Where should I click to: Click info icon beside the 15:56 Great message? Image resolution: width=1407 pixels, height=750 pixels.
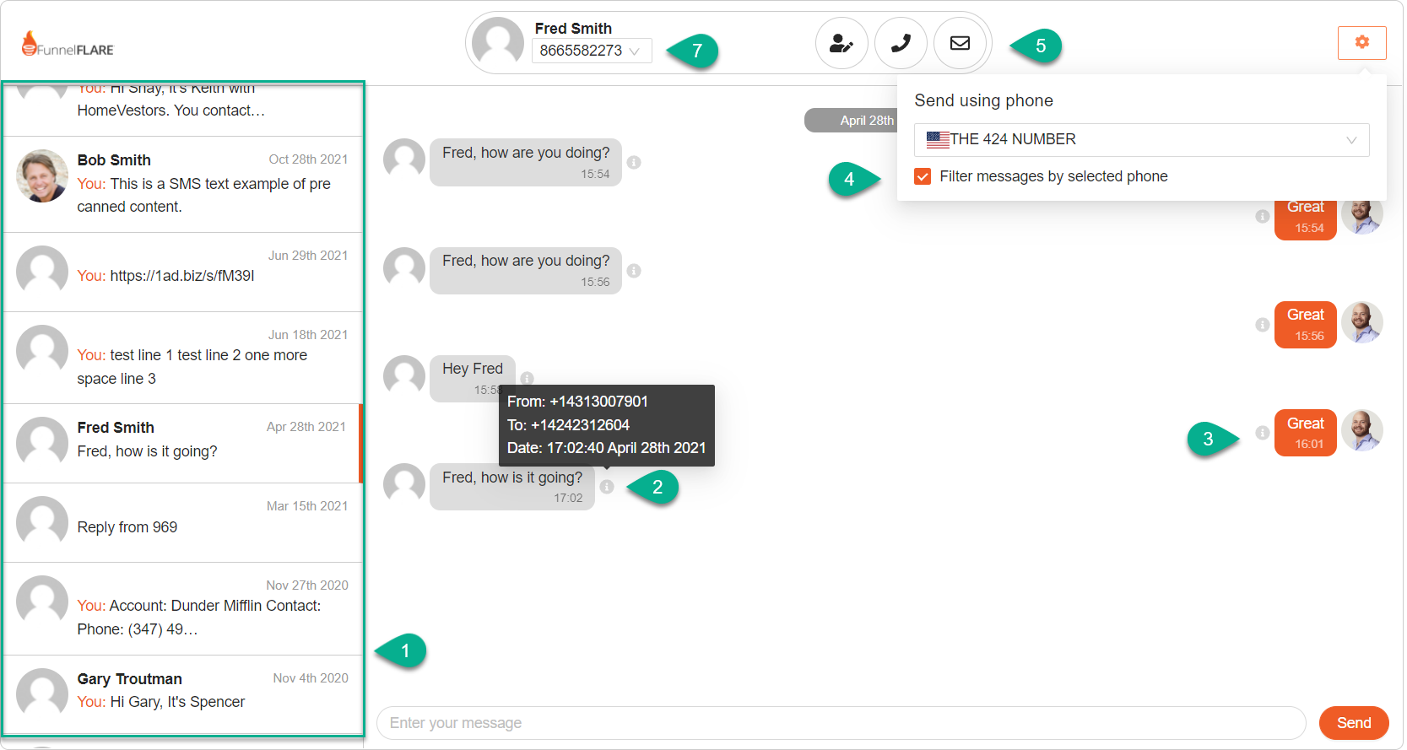click(x=1262, y=325)
